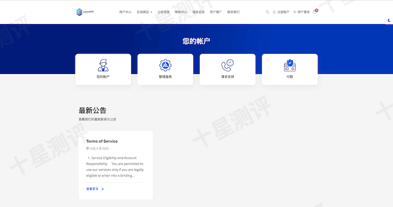
Task: Open the 用户推广 nav item
Action: [x=216, y=12]
